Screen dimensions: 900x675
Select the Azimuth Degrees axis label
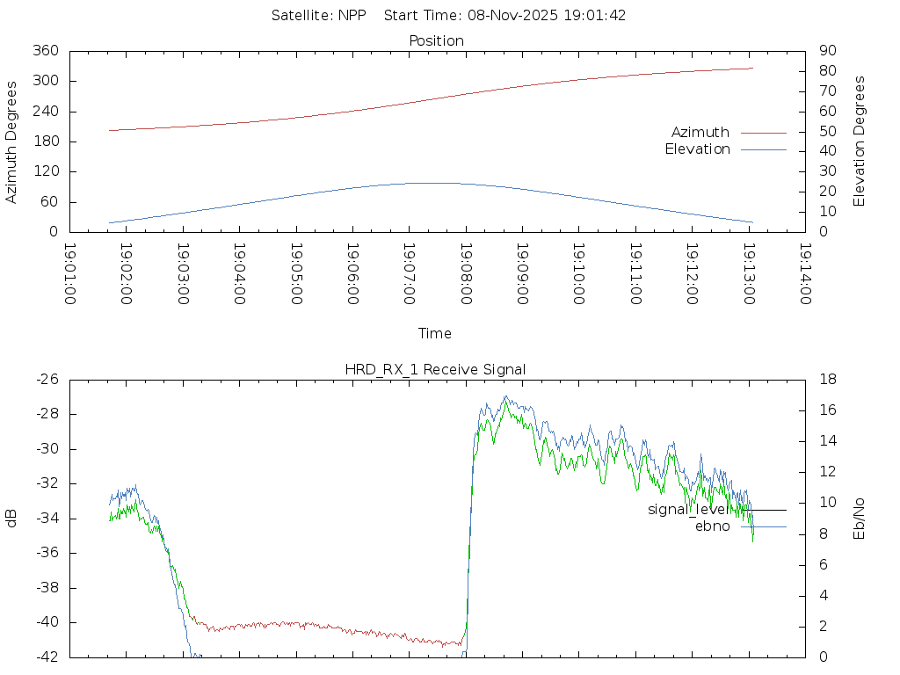point(11,142)
